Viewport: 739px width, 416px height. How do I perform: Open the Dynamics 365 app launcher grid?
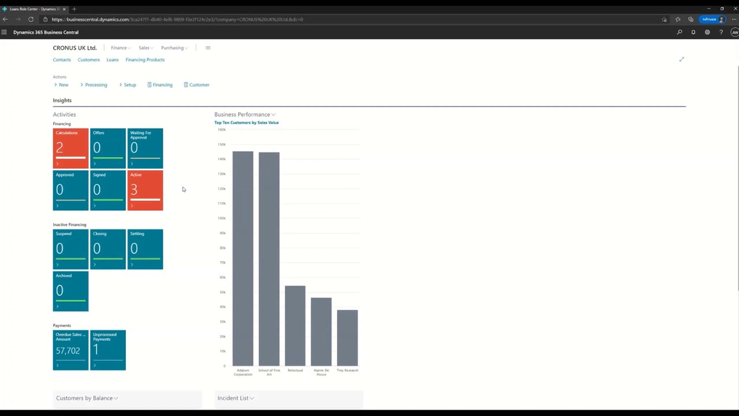click(x=4, y=32)
